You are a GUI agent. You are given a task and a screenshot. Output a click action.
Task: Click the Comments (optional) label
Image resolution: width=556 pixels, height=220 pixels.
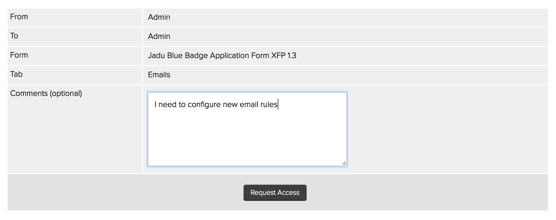pos(46,93)
